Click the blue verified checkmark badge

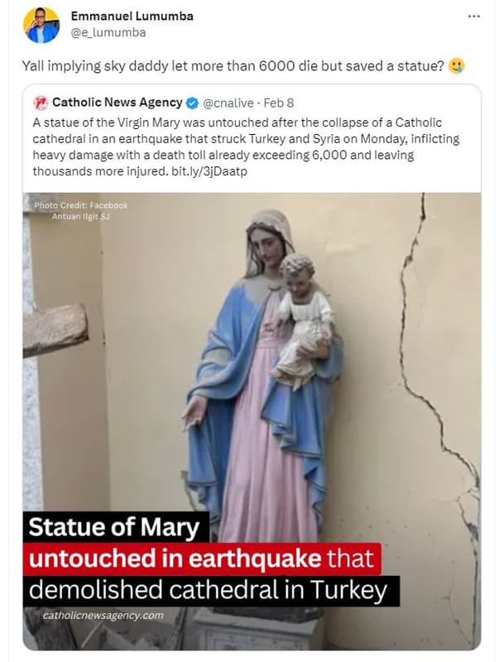[192, 103]
